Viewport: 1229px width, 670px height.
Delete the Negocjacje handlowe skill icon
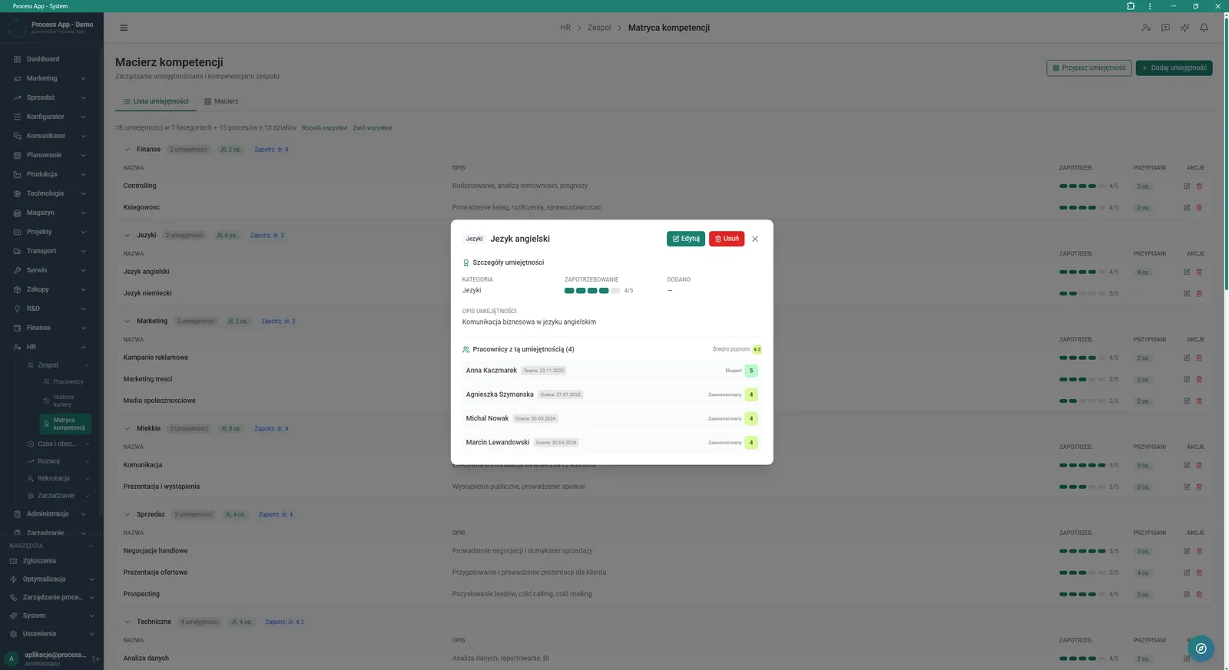tap(1199, 551)
